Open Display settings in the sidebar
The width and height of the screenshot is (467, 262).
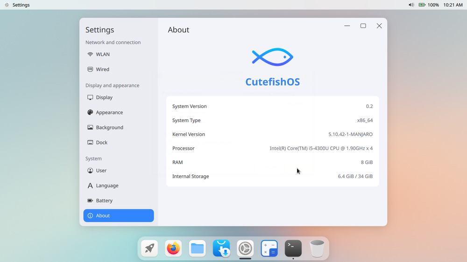pyautogui.click(x=119, y=97)
